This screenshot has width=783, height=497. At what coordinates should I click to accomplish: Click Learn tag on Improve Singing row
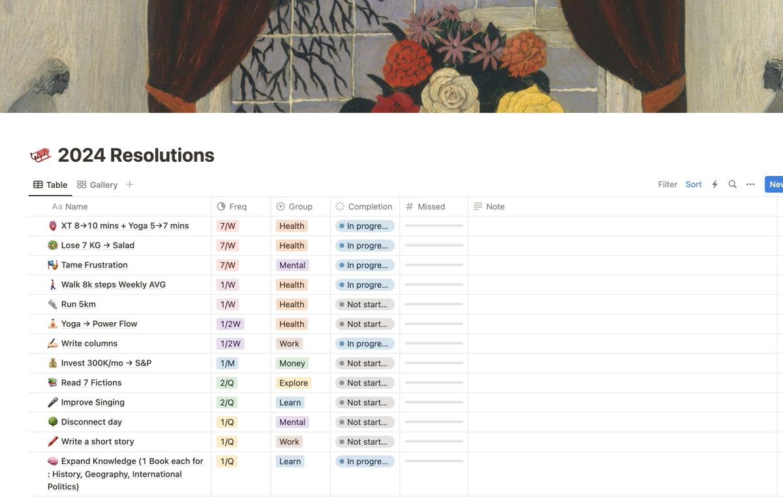pos(290,402)
